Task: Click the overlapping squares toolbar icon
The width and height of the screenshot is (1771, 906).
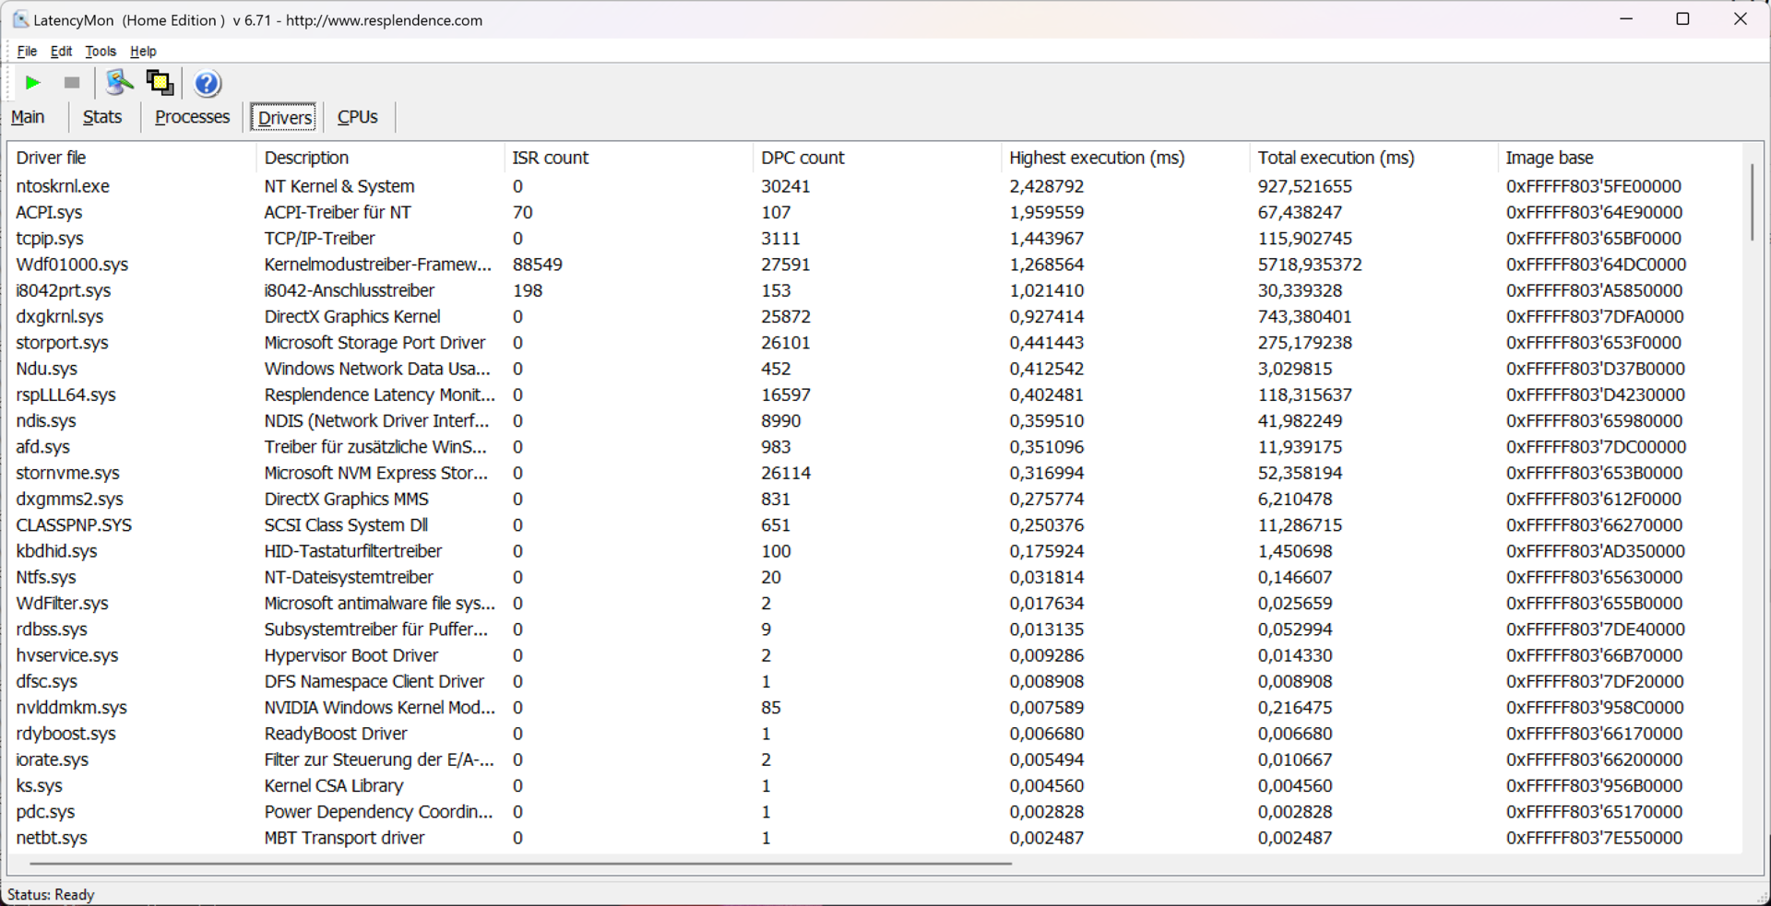Action: pyautogui.click(x=160, y=83)
